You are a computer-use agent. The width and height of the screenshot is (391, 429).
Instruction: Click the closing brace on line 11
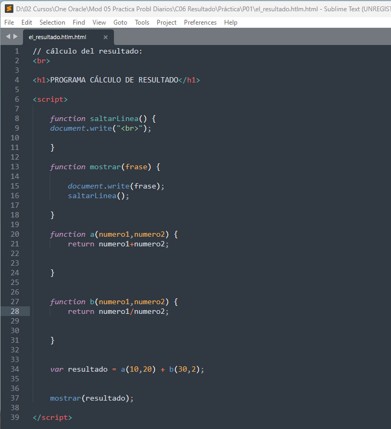coord(52,148)
